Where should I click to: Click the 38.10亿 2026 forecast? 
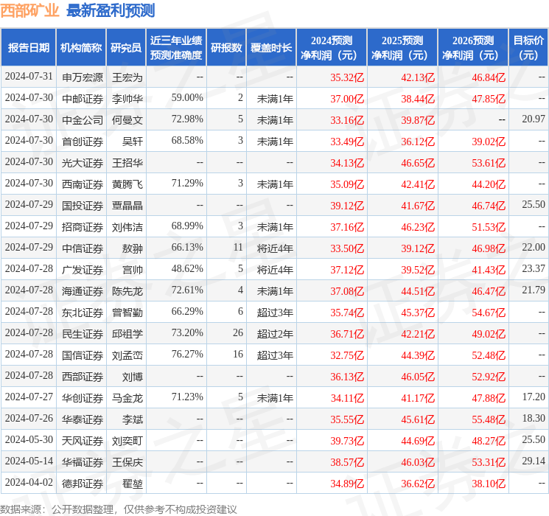click(489, 484)
